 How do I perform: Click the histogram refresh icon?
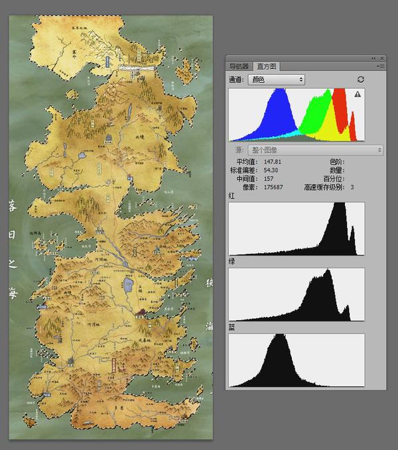361,80
